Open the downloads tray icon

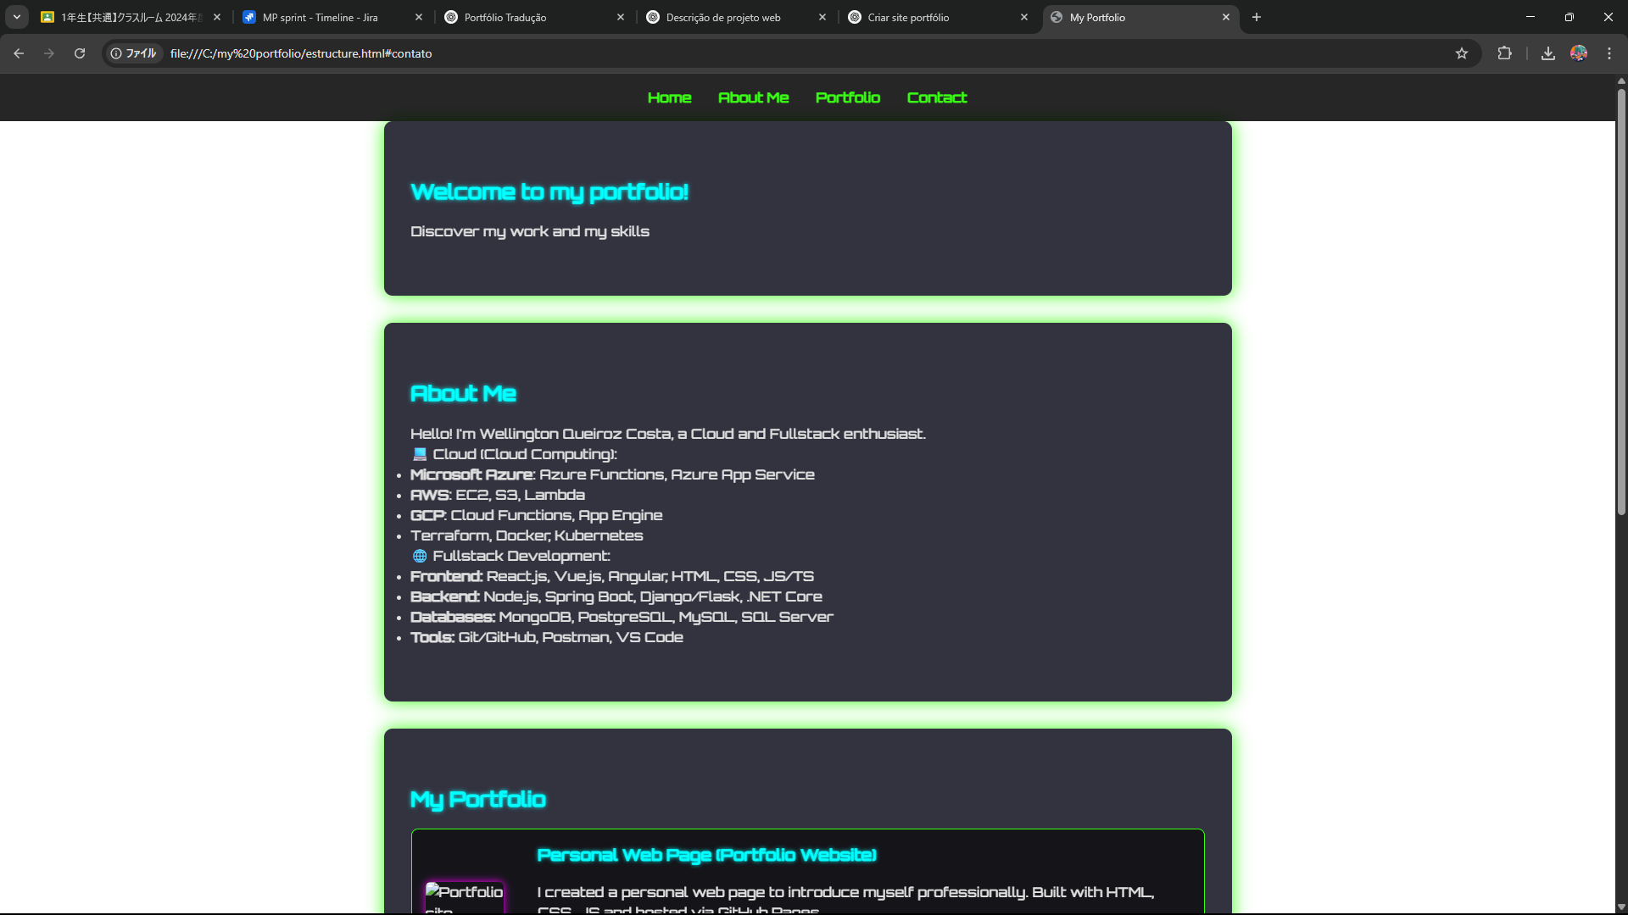click(1548, 53)
